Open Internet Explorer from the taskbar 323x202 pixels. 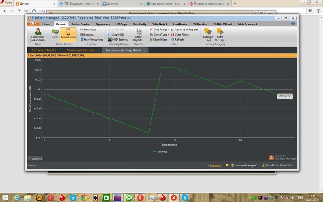[x=17, y=198]
